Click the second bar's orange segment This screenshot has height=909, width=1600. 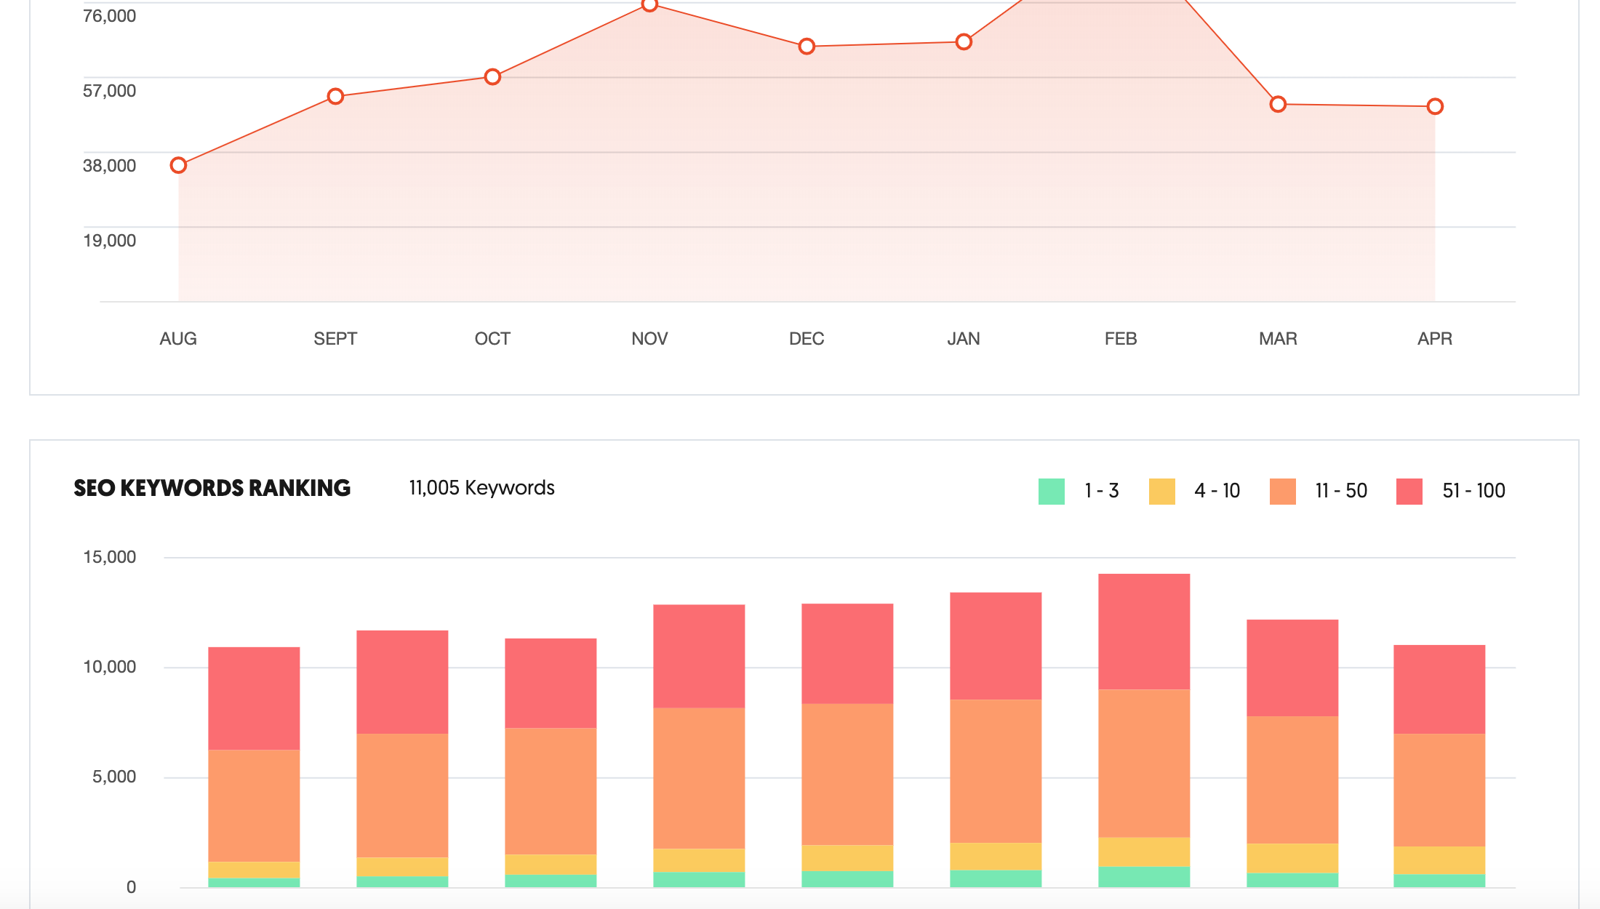[x=402, y=796]
